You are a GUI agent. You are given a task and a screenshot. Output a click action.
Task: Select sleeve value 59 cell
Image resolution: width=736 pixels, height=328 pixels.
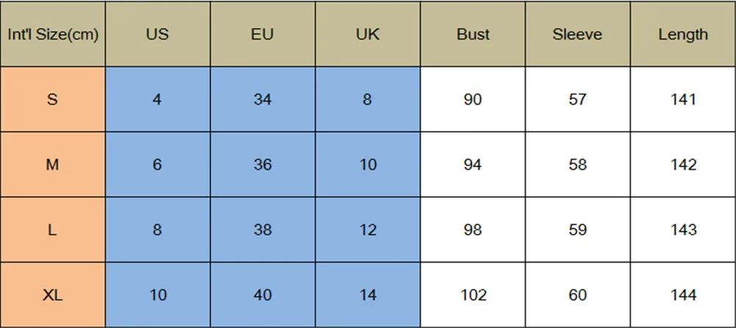[x=578, y=230]
